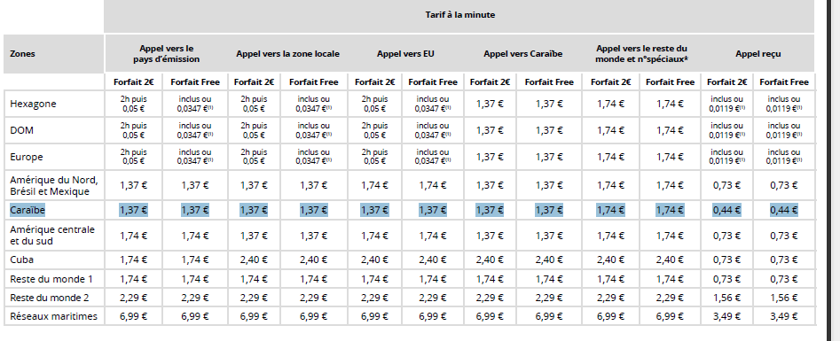Click 'Forfait 2€' under Appel vers EU
This screenshot has height=341, width=840.
click(374, 81)
